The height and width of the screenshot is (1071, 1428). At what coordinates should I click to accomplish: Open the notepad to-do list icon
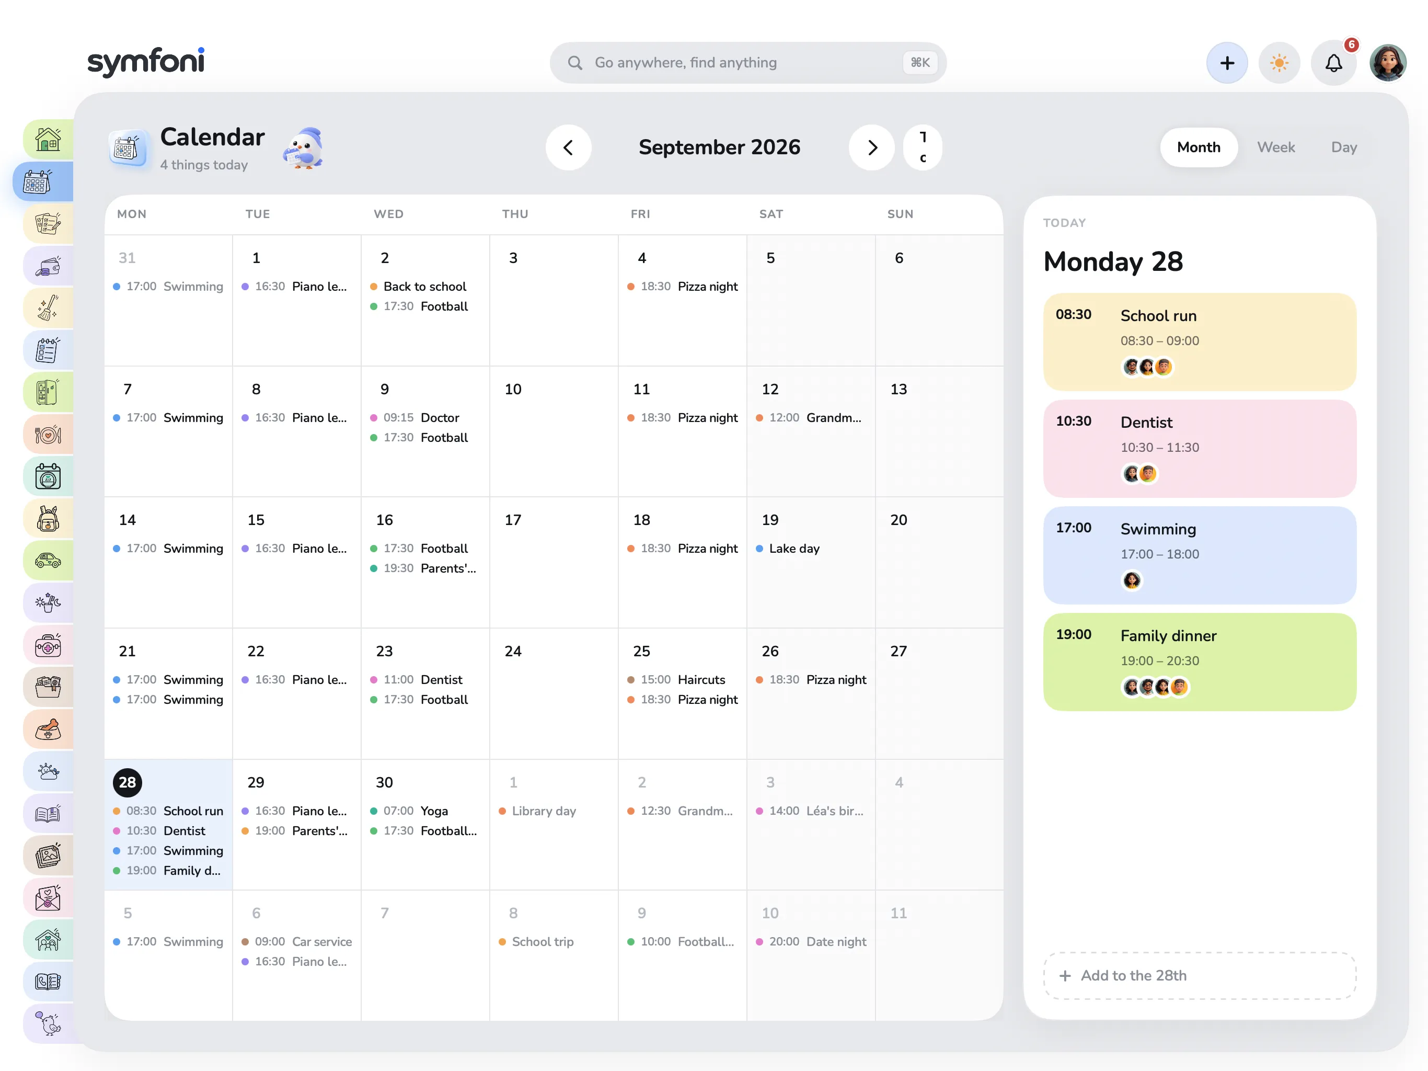49,350
